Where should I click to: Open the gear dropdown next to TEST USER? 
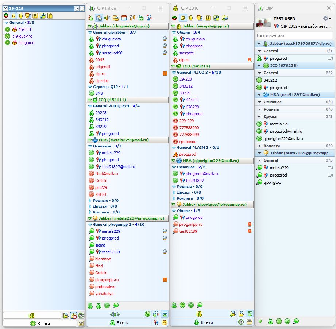click(327, 19)
